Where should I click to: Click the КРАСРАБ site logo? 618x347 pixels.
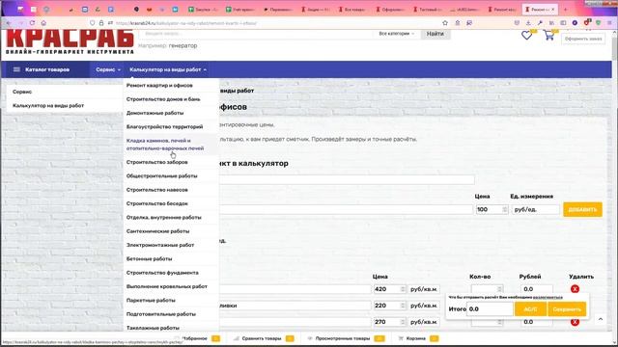coord(70,42)
